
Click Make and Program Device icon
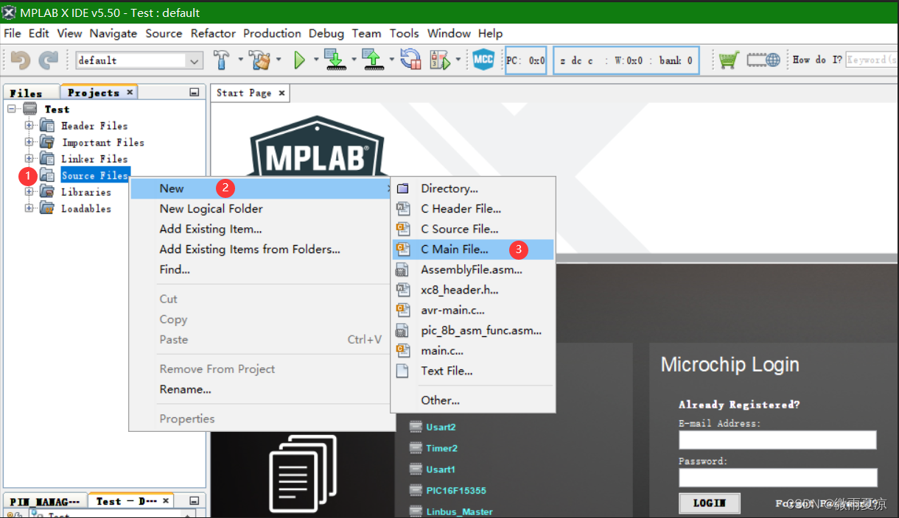pyautogui.click(x=335, y=60)
